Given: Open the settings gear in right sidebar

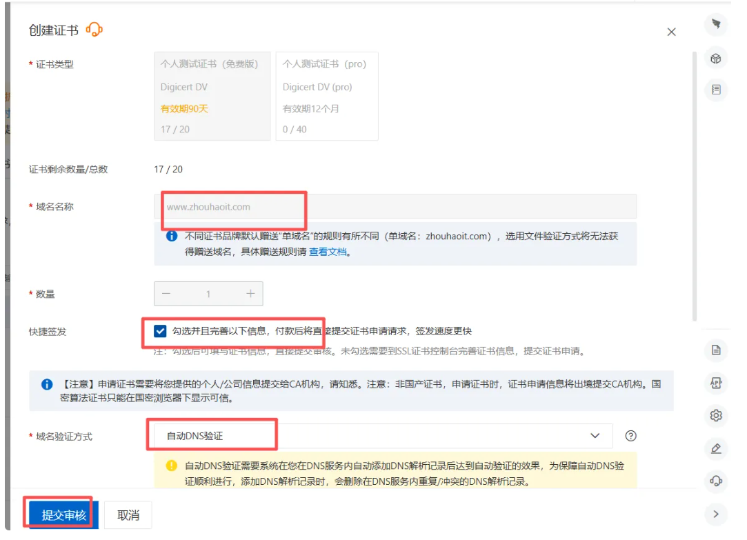Looking at the screenshot, I should [716, 415].
